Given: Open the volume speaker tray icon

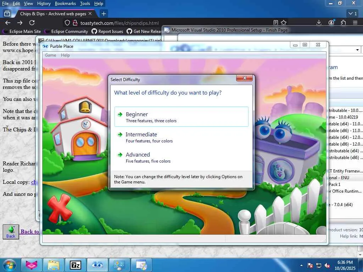Looking at the screenshot, I should (x=327, y=265).
